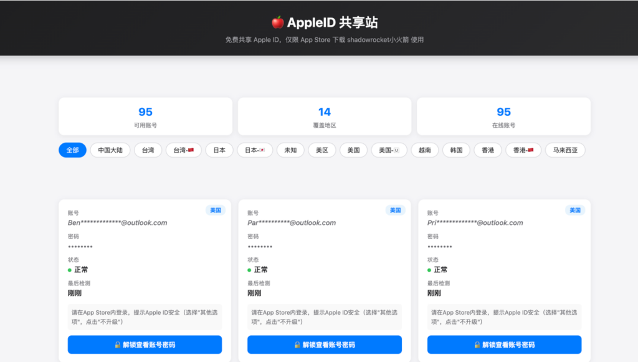Click the Ben***@outlook.com account email
The height and width of the screenshot is (362, 638).
pyautogui.click(x=118, y=222)
